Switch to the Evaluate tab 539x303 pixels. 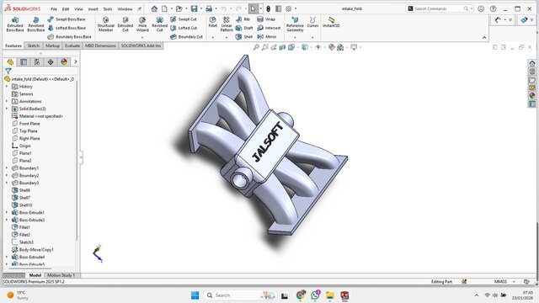tap(72, 45)
